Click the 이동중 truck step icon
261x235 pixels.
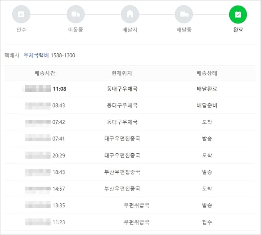pos(76,14)
